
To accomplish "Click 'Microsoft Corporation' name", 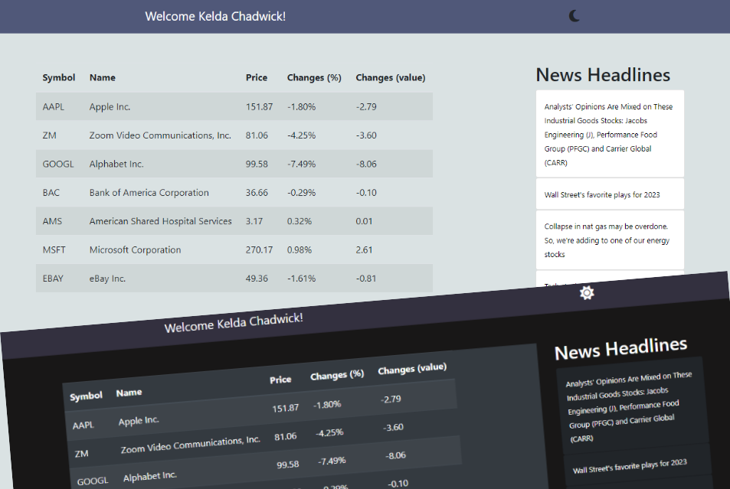I will coord(135,249).
